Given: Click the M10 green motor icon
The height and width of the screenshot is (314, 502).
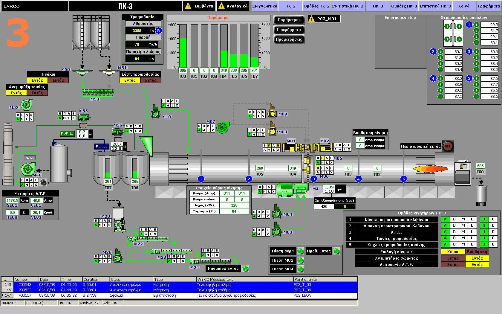Looking at the screenshot, I should point(155,112).
